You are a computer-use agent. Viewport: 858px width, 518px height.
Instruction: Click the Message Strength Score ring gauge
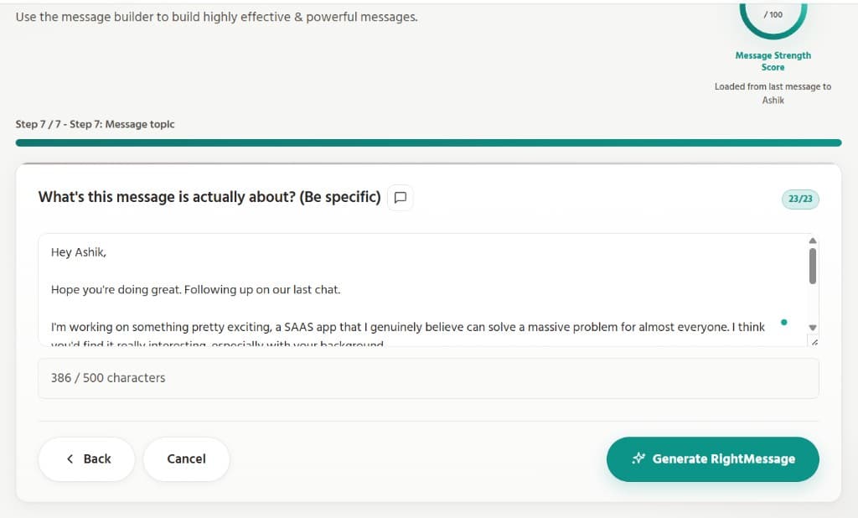pos(773,17)
